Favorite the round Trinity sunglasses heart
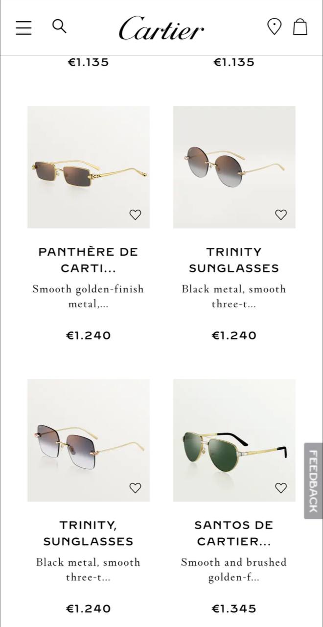The image size is (323, 627). click(281, 215)
